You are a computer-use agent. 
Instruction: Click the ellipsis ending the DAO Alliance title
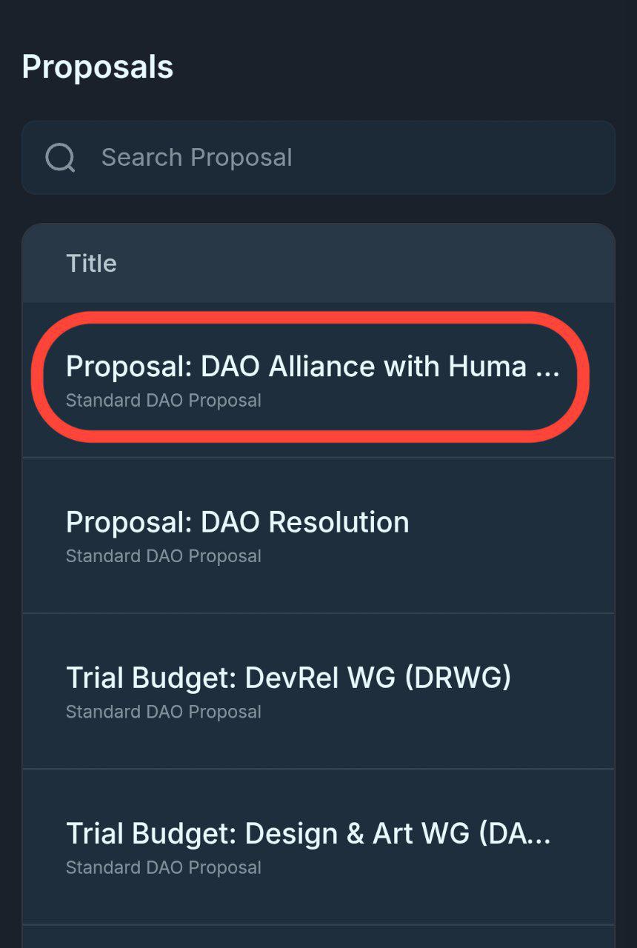click(547, 368)
